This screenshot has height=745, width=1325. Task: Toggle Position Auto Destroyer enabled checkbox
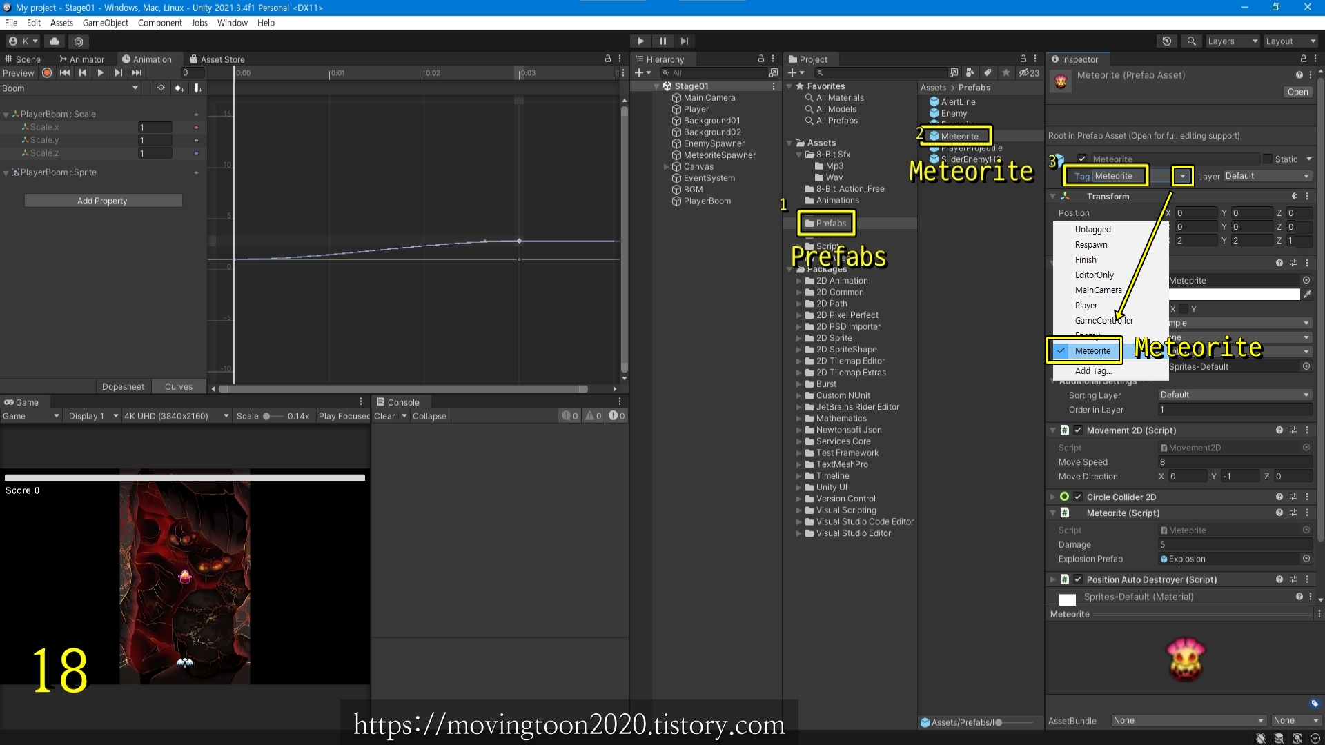click(x=1078, y=580)
